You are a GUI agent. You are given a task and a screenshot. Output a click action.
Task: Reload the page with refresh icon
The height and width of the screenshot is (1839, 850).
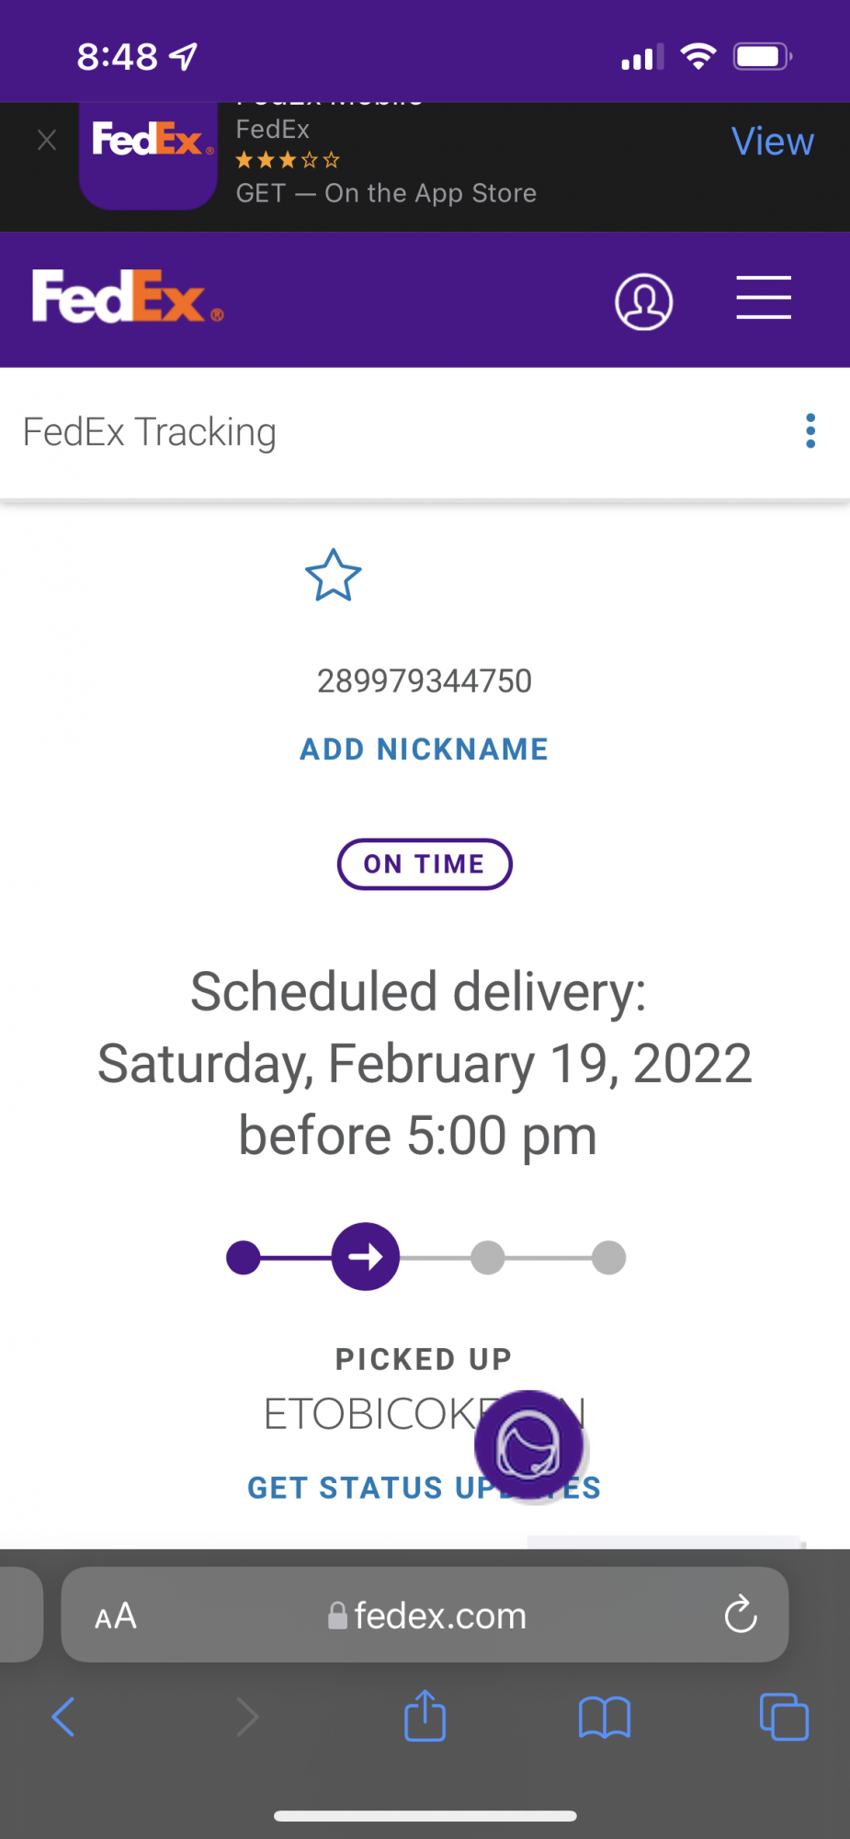pos(740,1615)
